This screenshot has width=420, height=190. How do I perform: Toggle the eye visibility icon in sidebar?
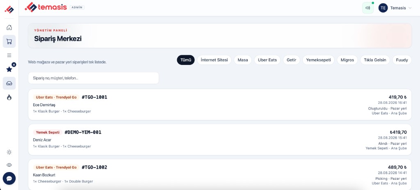[x=9, y=165]
